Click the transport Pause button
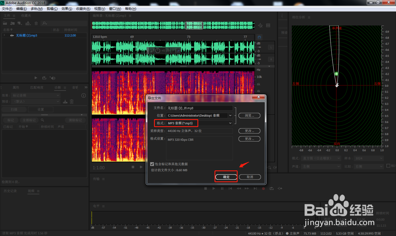 [x=222, y=189]
